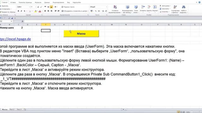Open Excel help question mark
This screenshot has width=202, height=113.
point(199,2)
